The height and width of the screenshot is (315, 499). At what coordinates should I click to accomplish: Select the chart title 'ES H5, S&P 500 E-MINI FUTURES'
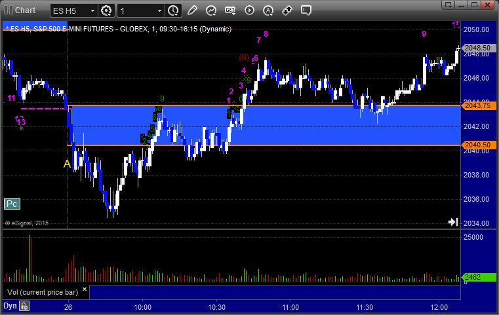62,29
